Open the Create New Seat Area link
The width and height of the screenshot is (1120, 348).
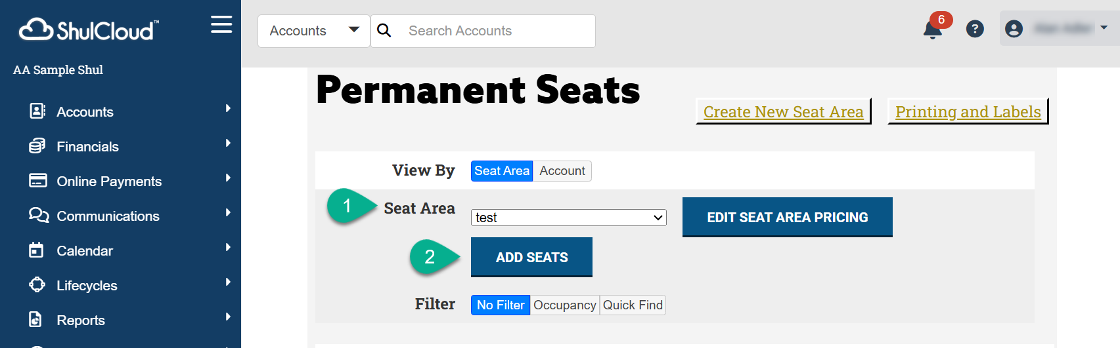783,112
